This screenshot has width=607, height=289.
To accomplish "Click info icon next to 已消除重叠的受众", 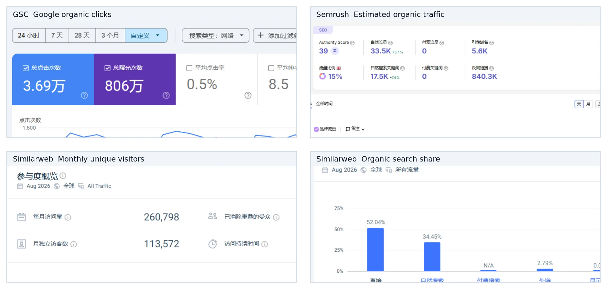I will pyautogui.click(x=276, y=217).
